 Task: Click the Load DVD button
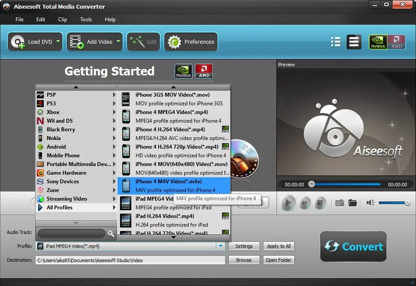point(31,42)
